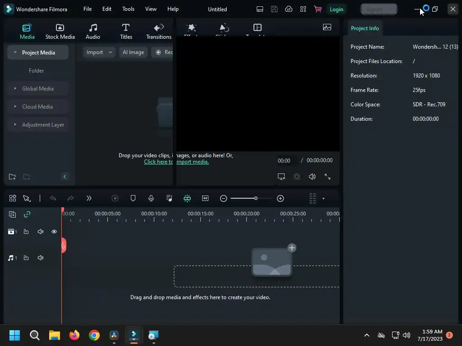Click the fullscreen preview icon

tap(328, 177)
